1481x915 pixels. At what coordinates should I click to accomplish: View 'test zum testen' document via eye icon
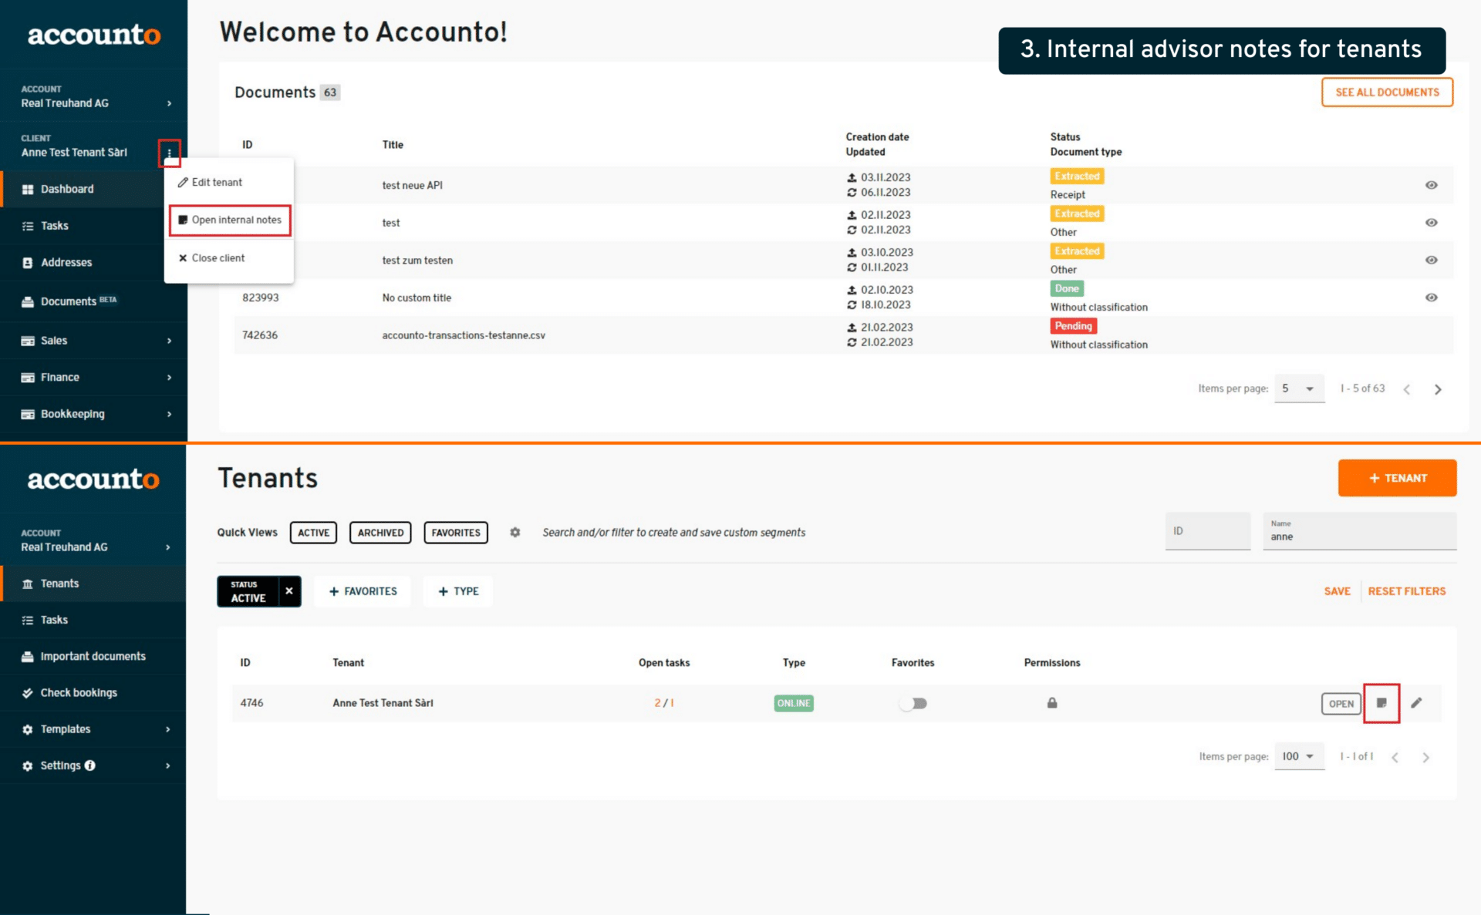tap(1432, 260)
